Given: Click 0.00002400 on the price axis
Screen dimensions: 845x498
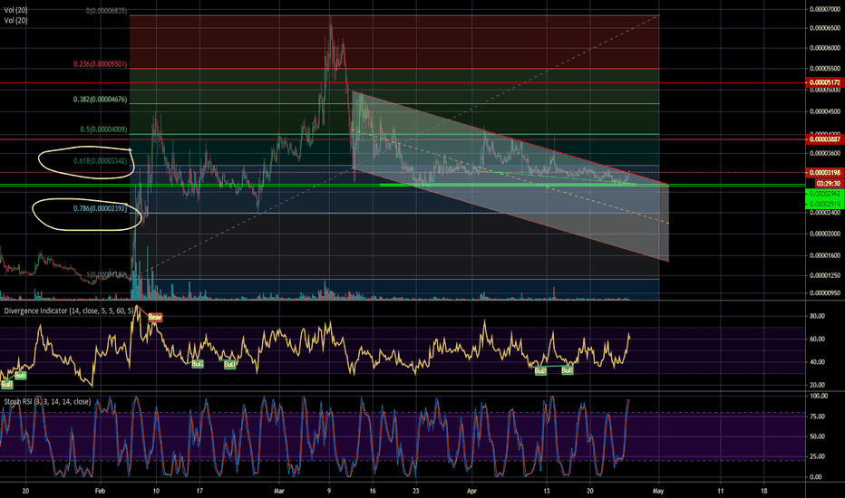Looking at the screenshot, I should coord(824,213).
